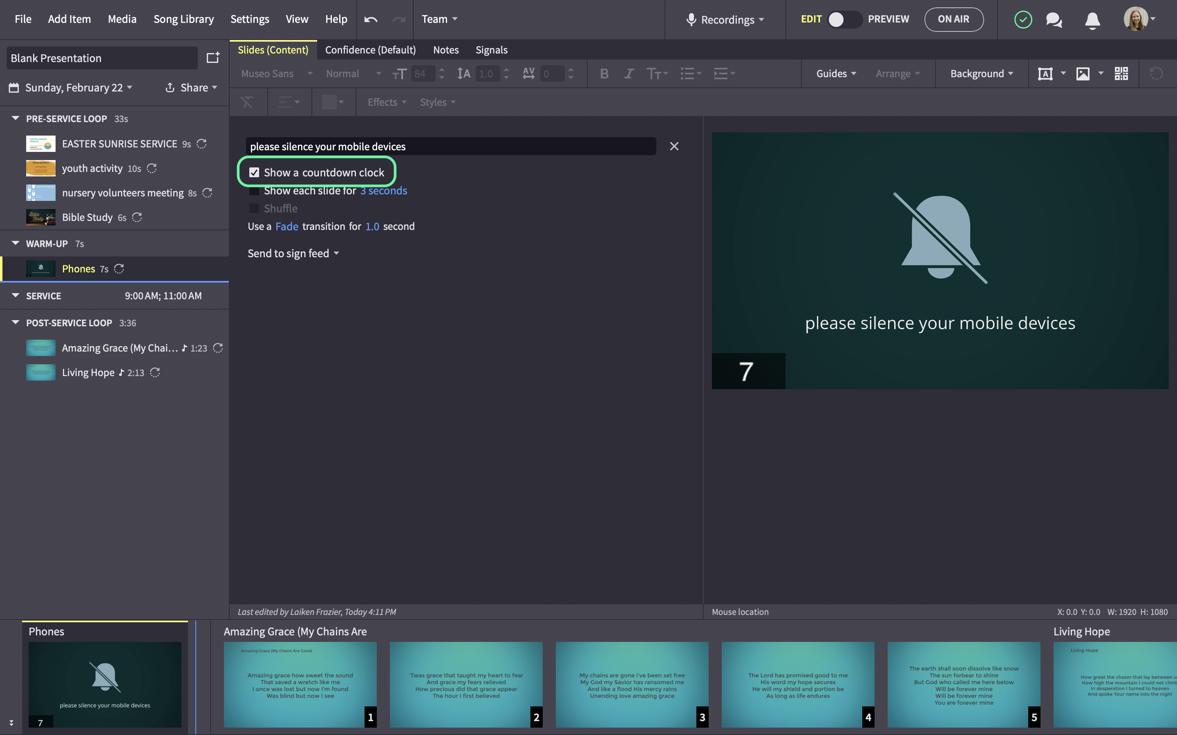This screenshot has width=1177, height=735.
Task: Open the File menu
Action: pyautogui.click(x=23, y=19)
